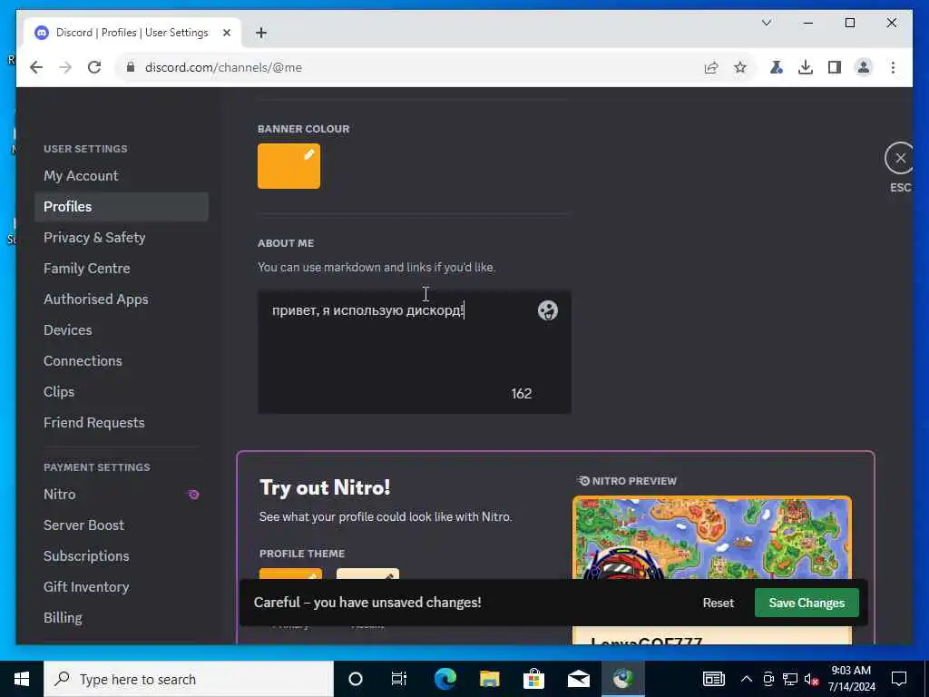Click the Nitro badge icon in sidebar
This screenshot has height=697, width=929.
point(194,495)
